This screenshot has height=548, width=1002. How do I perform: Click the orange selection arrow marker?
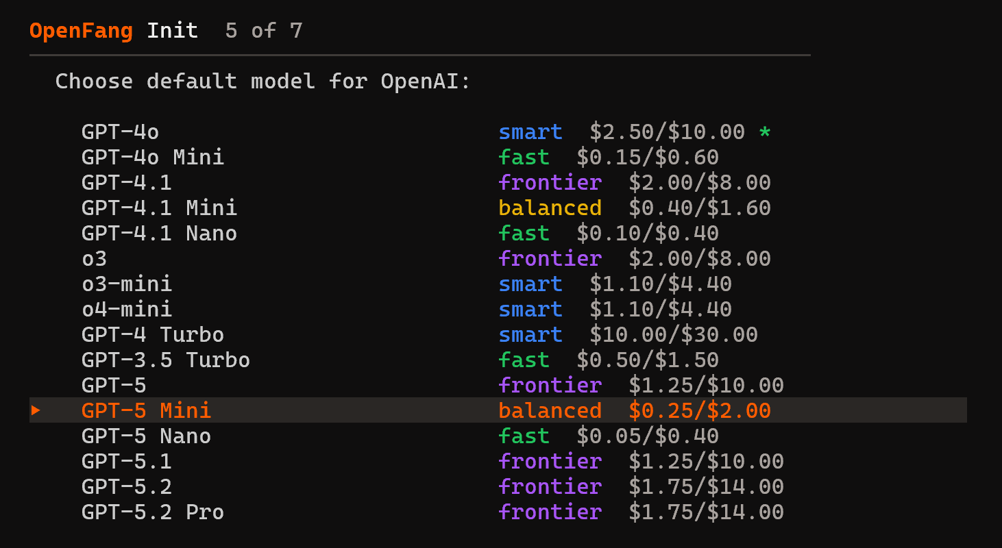coord(36,410)
